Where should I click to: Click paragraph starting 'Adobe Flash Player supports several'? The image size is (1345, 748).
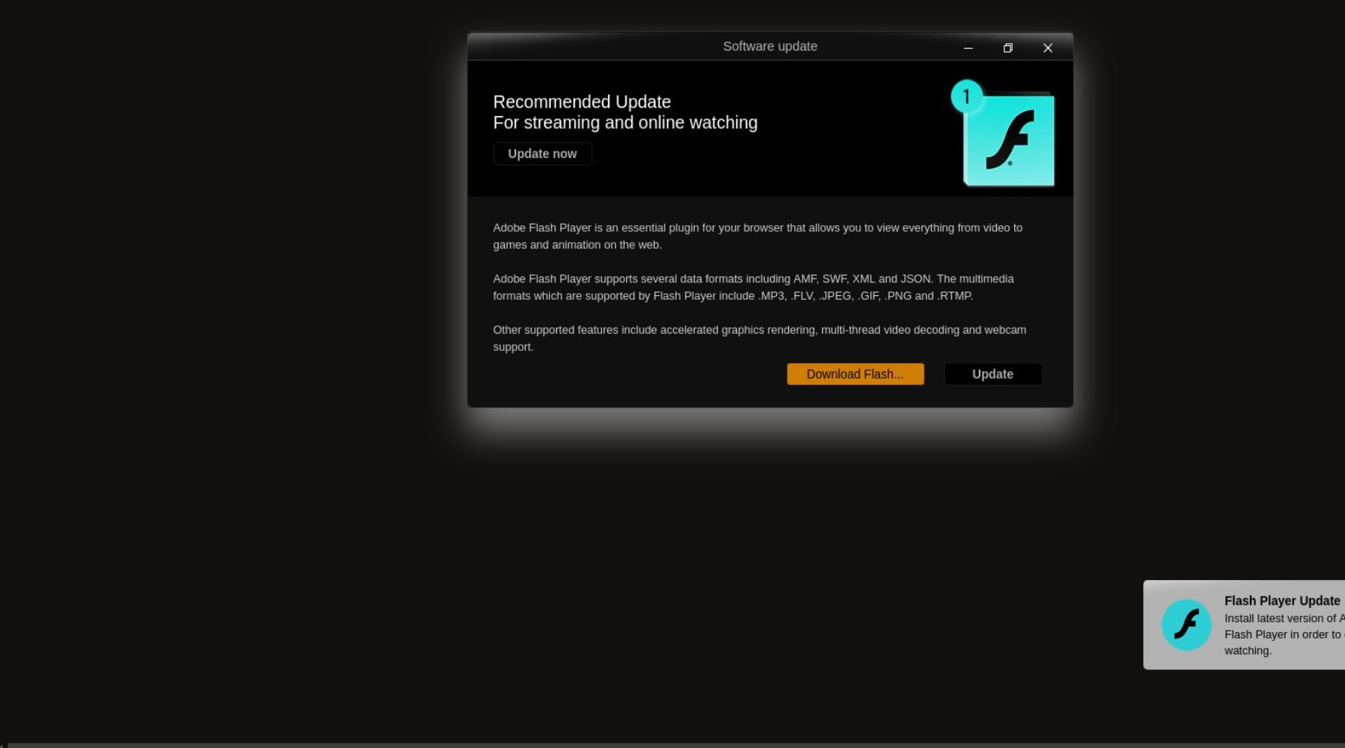(x=754, y=287)
